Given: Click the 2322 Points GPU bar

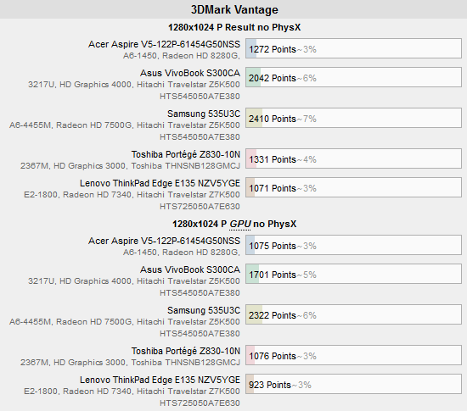Looking at the screenshot, I should pos(353,314).
